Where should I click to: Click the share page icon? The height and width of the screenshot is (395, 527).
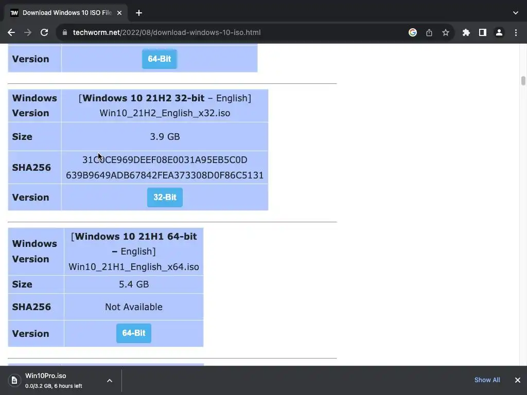tap(429, 32)
